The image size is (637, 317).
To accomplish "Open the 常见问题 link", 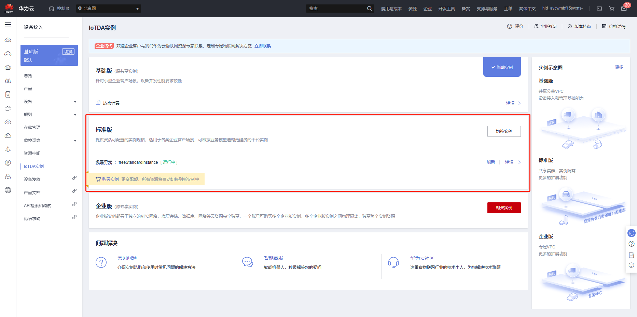I will pos(127,258).
